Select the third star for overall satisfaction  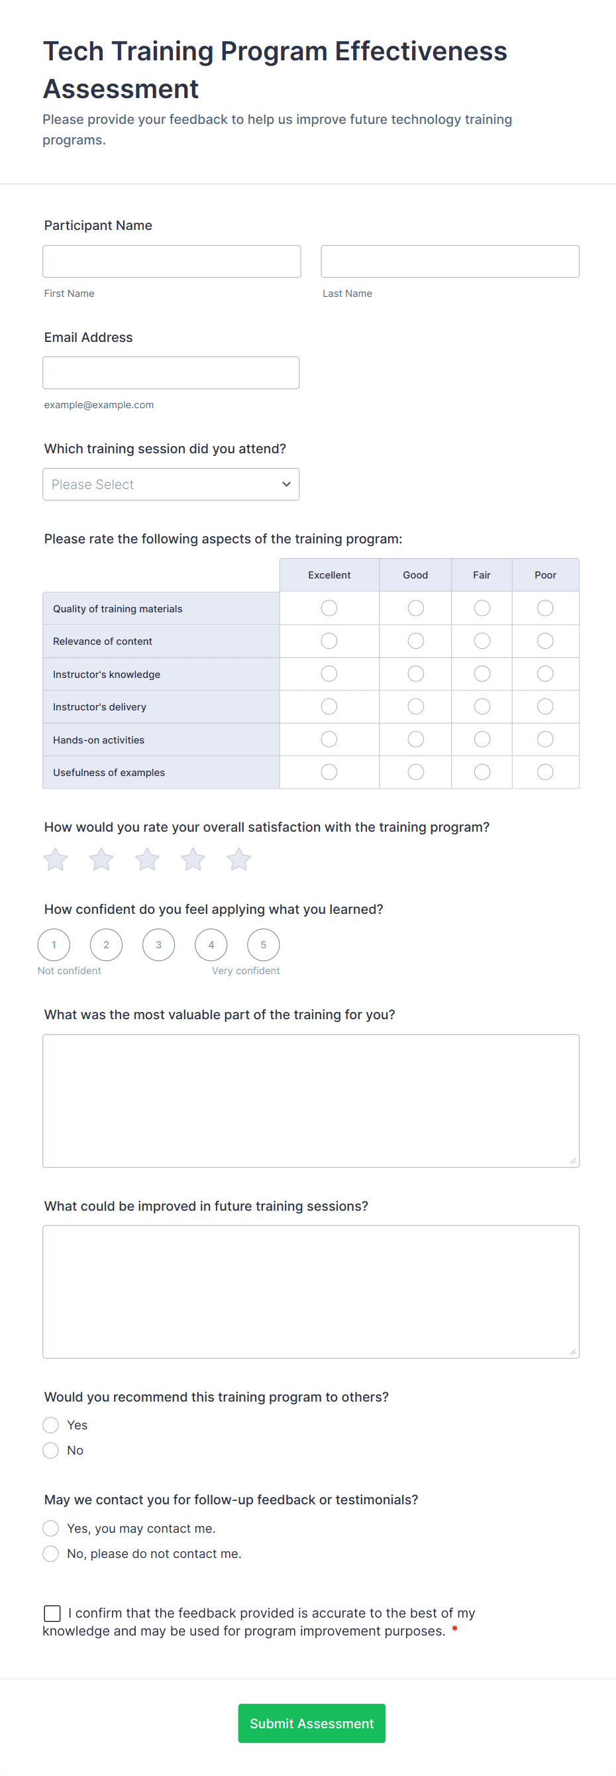pos(147,859)
